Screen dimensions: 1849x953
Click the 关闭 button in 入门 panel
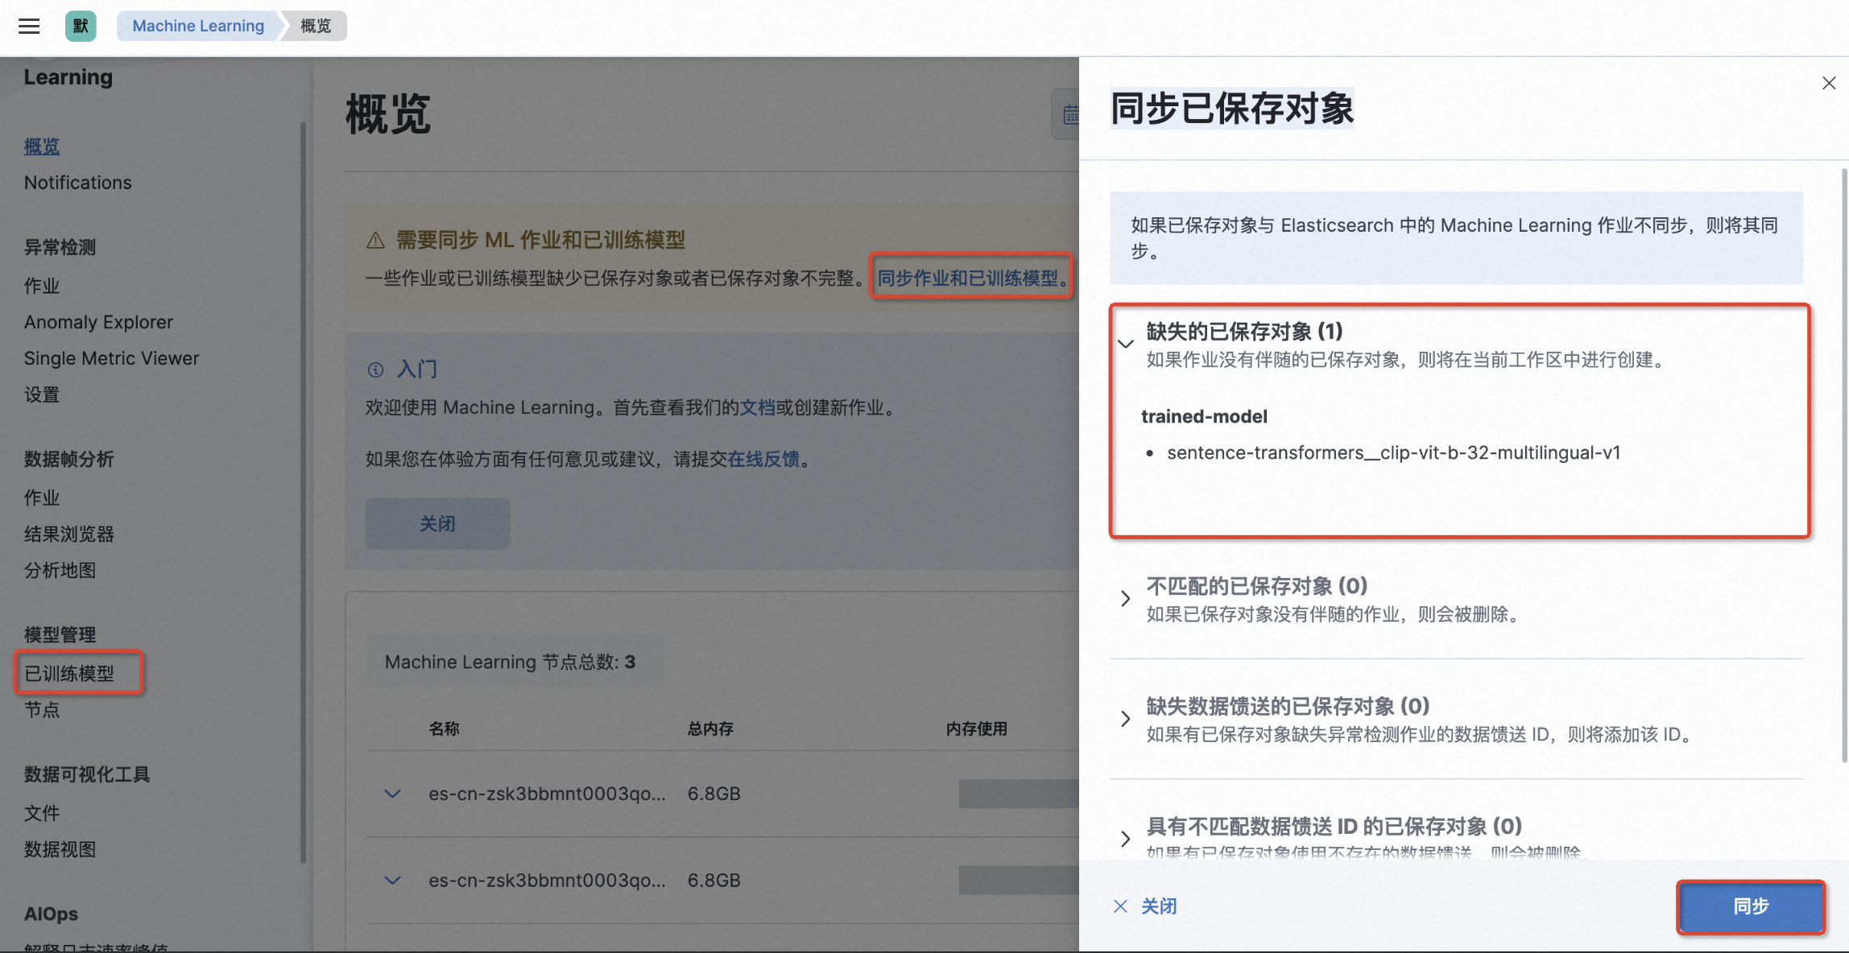pos(437,523)
